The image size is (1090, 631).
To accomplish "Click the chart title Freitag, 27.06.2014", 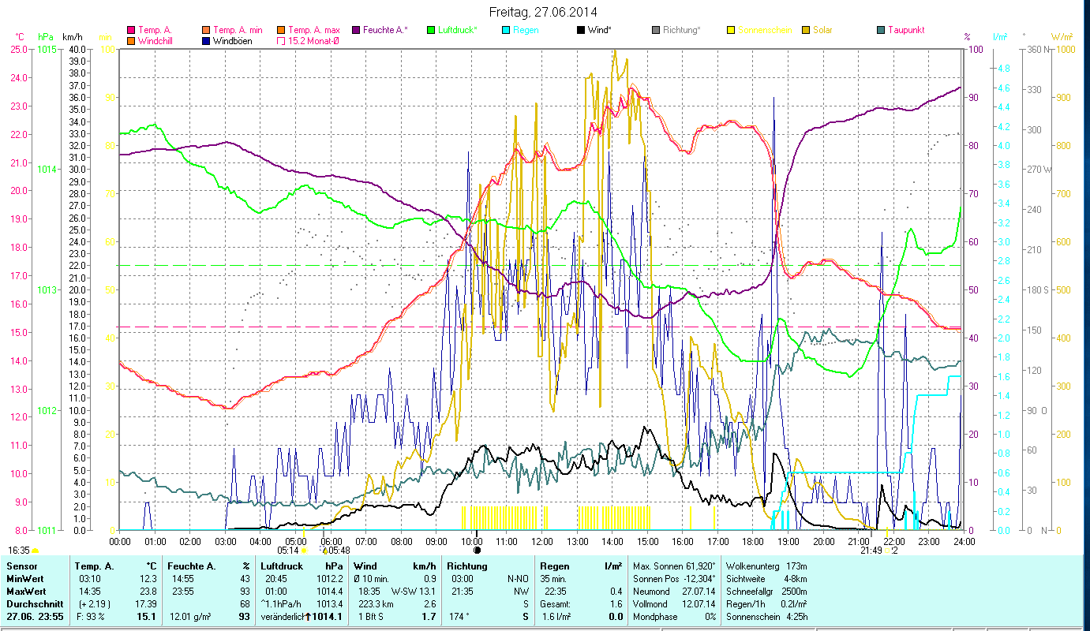I will (543, 12).
